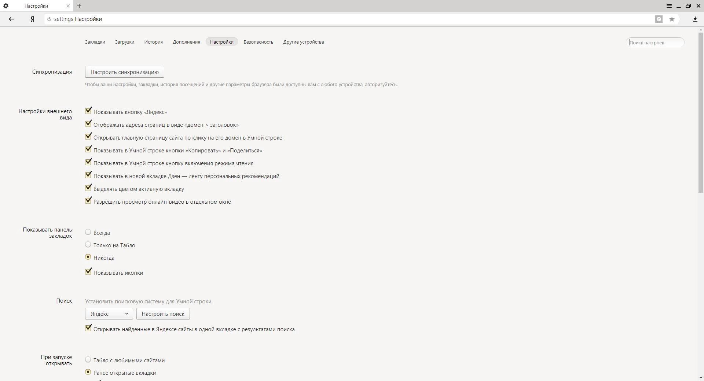This screenshot has width=704, height=381.
Task: Expand the Яндекс search engine dropdown
Action: point(109,314)
